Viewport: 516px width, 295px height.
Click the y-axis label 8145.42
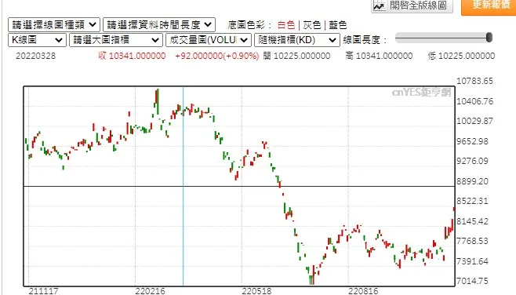coord(473,221)
